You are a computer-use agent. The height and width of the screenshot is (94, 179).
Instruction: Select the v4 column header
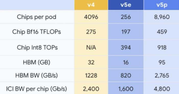click(91, 5)
